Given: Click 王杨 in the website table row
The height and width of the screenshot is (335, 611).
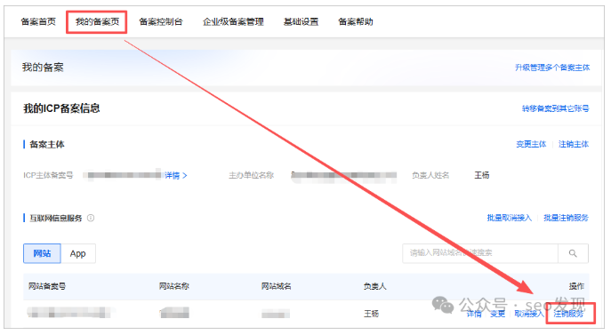Looking at the screenshot, I should [x=371, y=314].
